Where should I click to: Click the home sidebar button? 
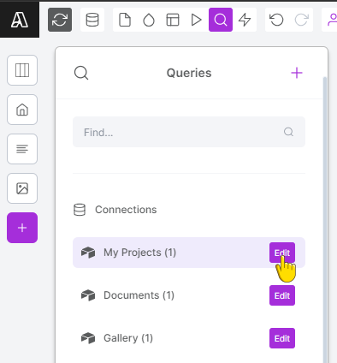(x=22, y=110)
